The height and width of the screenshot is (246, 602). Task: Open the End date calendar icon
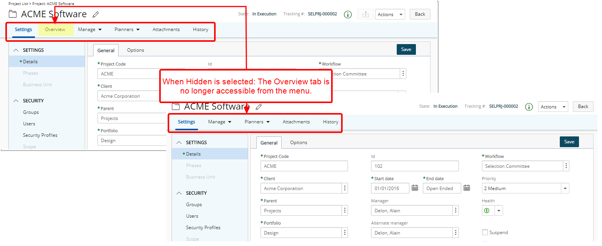467,188
